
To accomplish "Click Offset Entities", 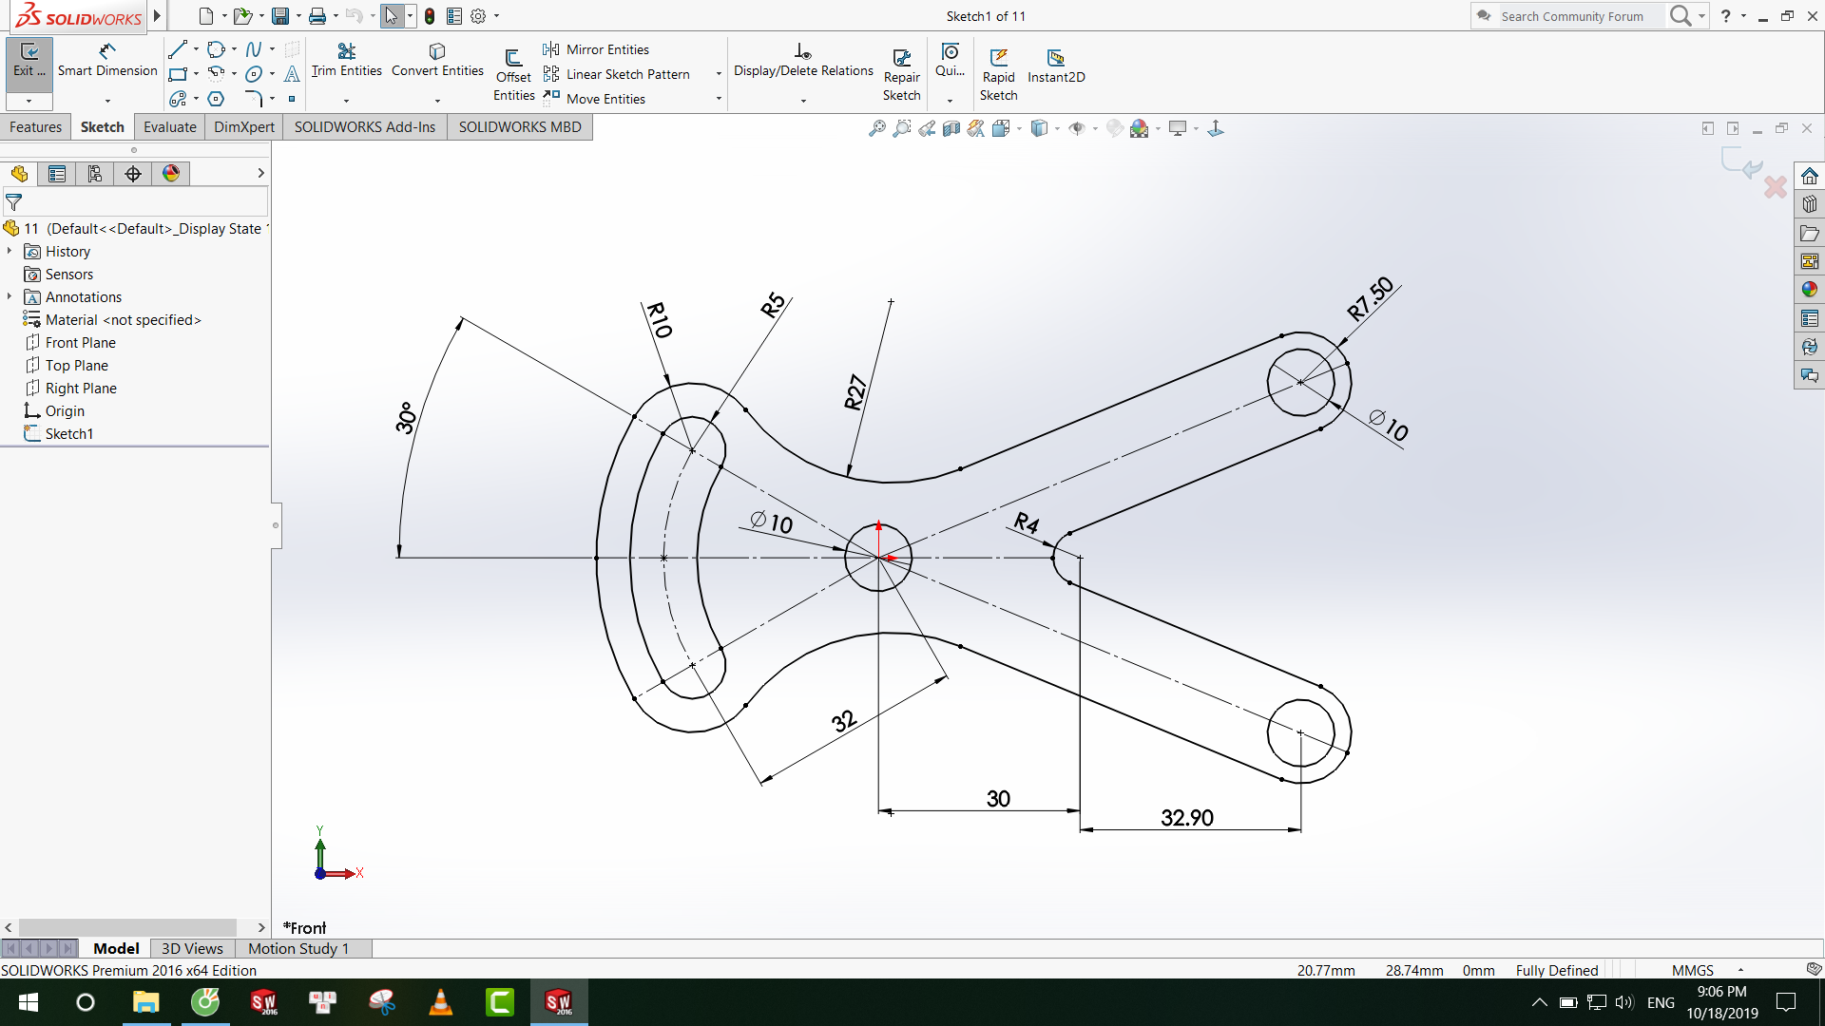I will (x=513, y=75).
